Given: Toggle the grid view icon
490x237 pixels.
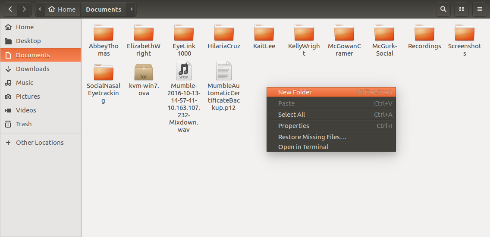Looking at the screenshot, I should point(462,9).
